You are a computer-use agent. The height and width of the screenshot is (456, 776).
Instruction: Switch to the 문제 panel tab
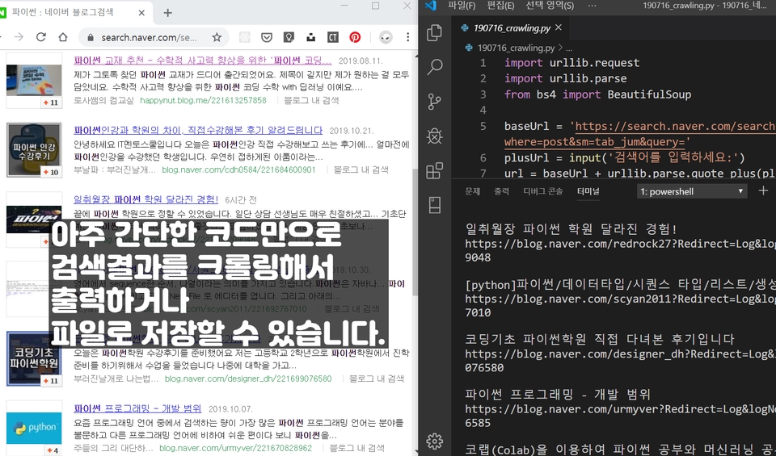(473, 191)
